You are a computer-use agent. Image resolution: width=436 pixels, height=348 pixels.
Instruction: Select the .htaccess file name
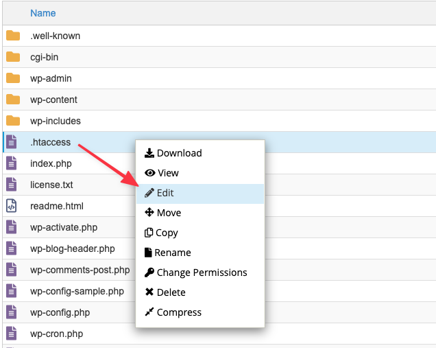pos(50,142)
